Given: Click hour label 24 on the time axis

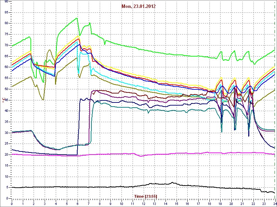Looking at the screenshot, I should (275, 204).
